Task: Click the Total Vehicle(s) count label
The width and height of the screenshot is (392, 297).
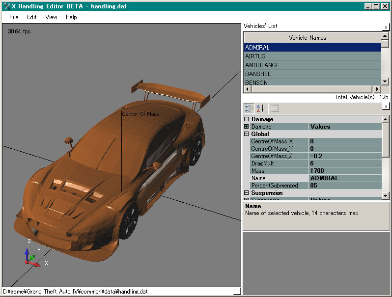Action: (x=361, y=97)
